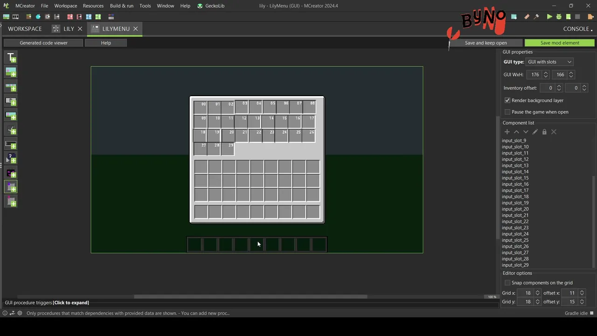Click the block texture import icon
This screenshot has width=597, height=336.
click(x=29, y=17)
